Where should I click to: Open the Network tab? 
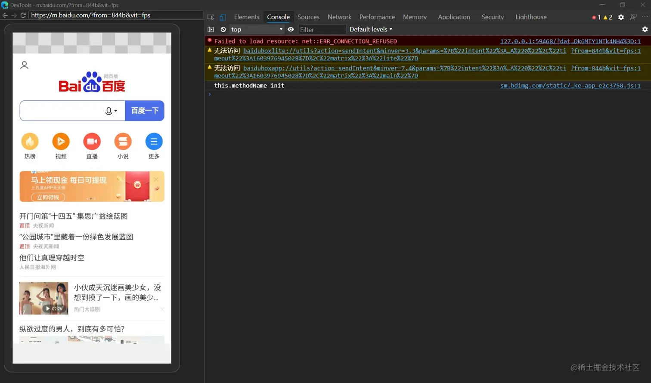(x=339, y=17)
